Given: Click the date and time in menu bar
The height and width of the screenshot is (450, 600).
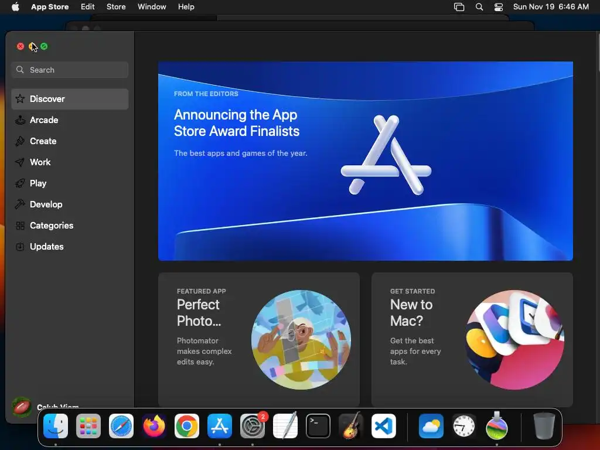Looking at the screenshot, I should point(551,6).
